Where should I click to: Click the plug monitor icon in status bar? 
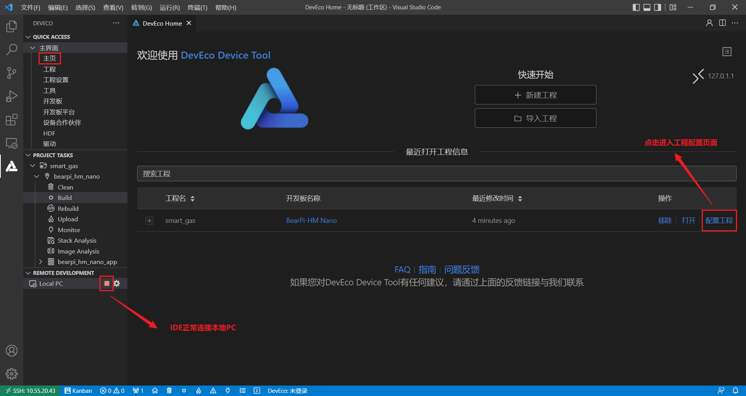[228, 391]
